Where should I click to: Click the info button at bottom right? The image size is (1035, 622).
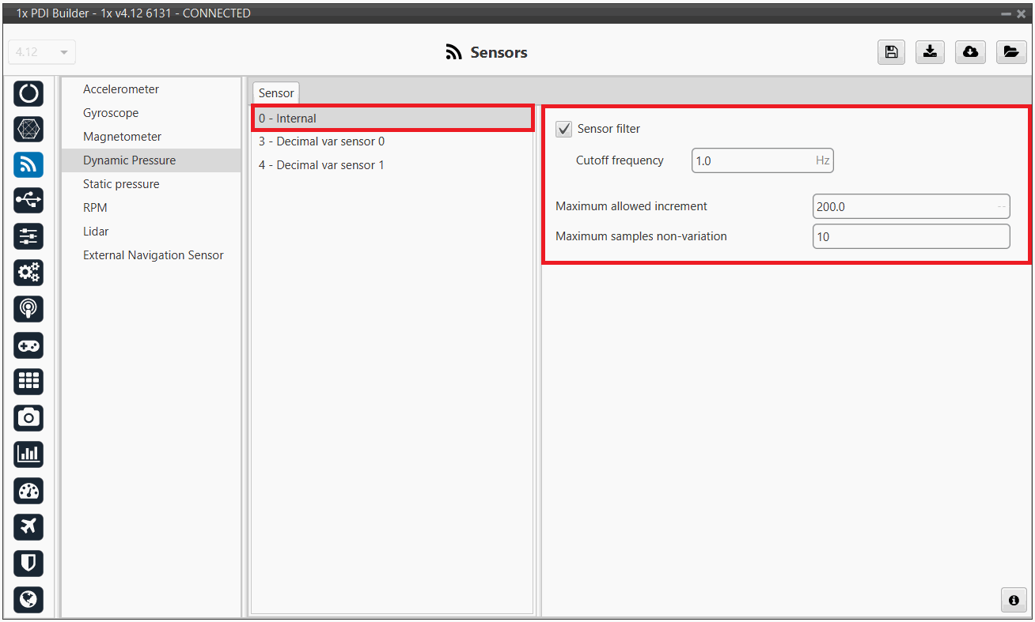(x=1013, y=600)
